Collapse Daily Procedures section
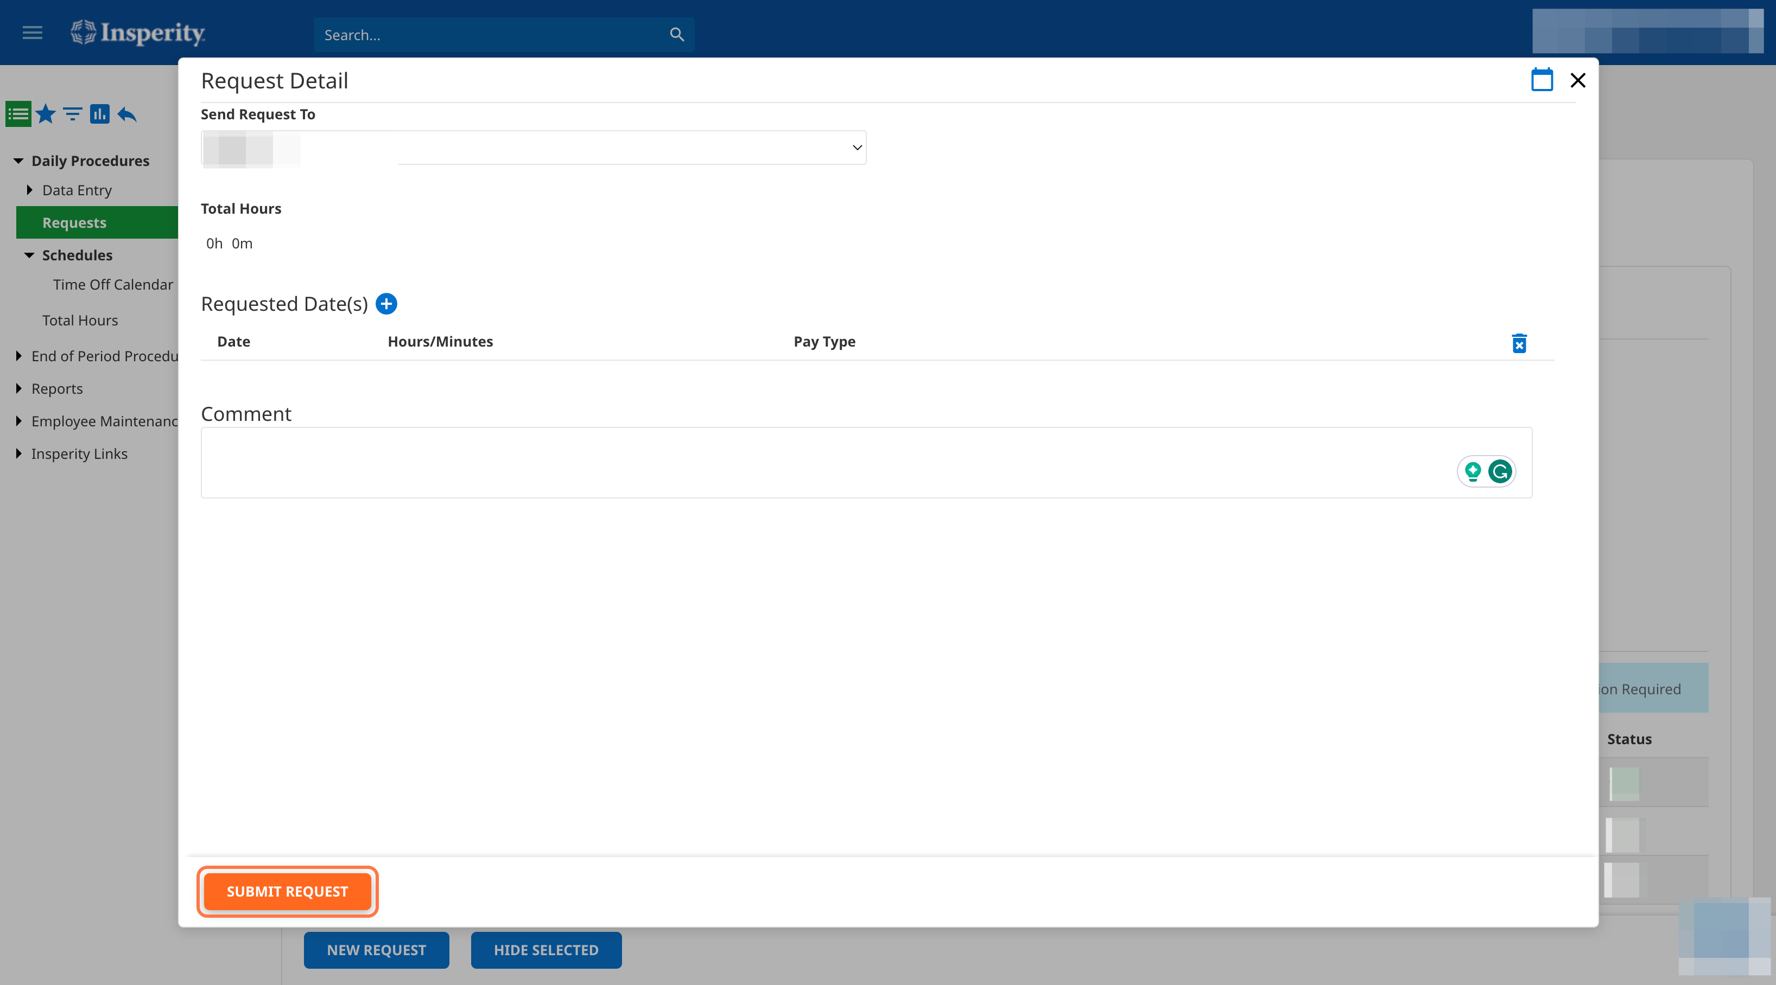The width and height of the screenshot is (1776, 985). click(18, 161)
